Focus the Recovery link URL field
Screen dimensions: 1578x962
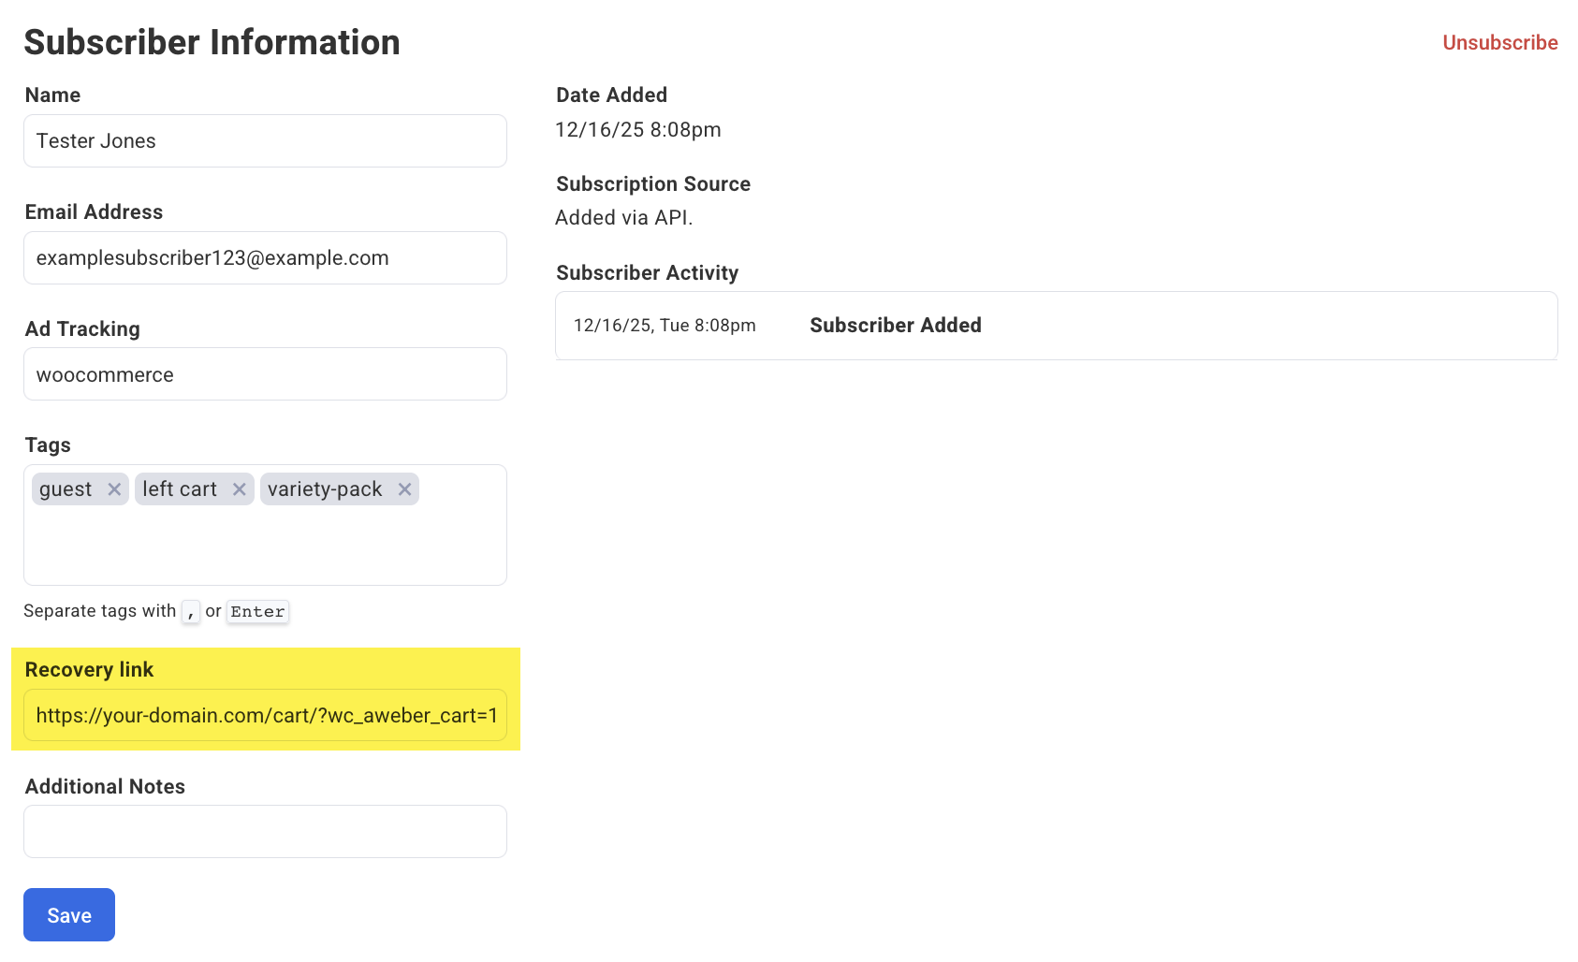(265, 716)
